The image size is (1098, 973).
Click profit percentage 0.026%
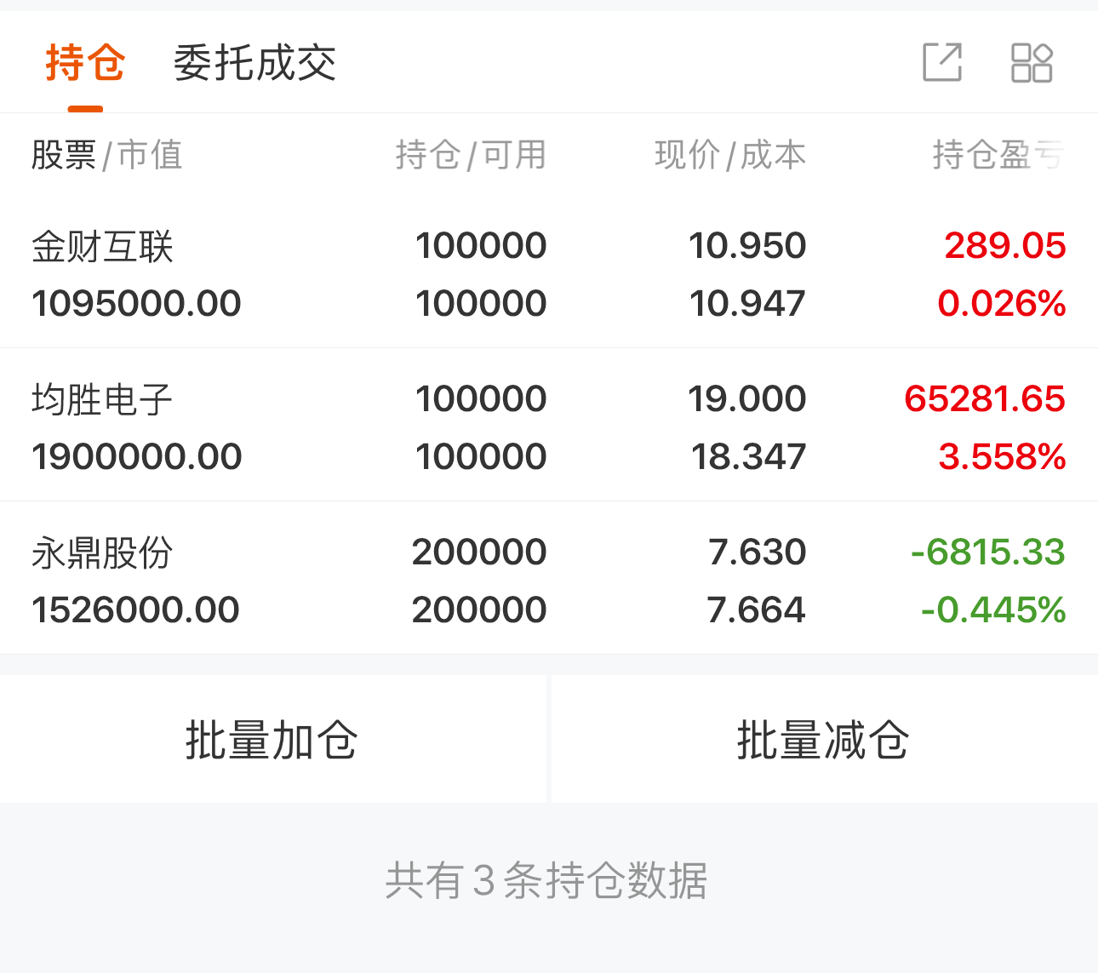(x=1002, y=304)
